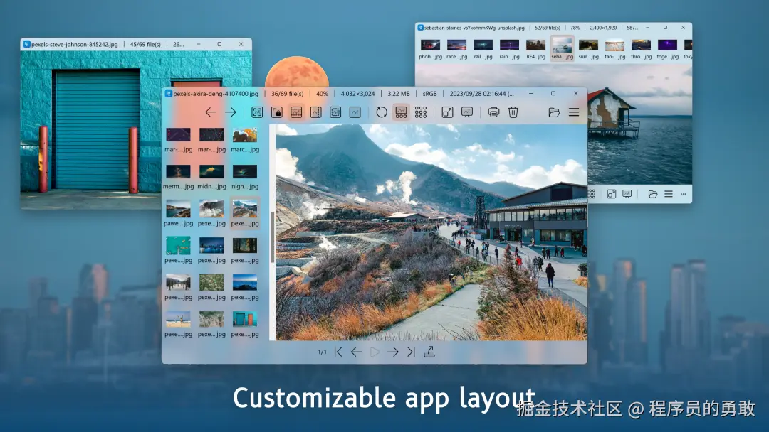Click 1/1 frame counter text
This screenshot has height=432, width=769.
pyautogui.click(x=323, y=352)
